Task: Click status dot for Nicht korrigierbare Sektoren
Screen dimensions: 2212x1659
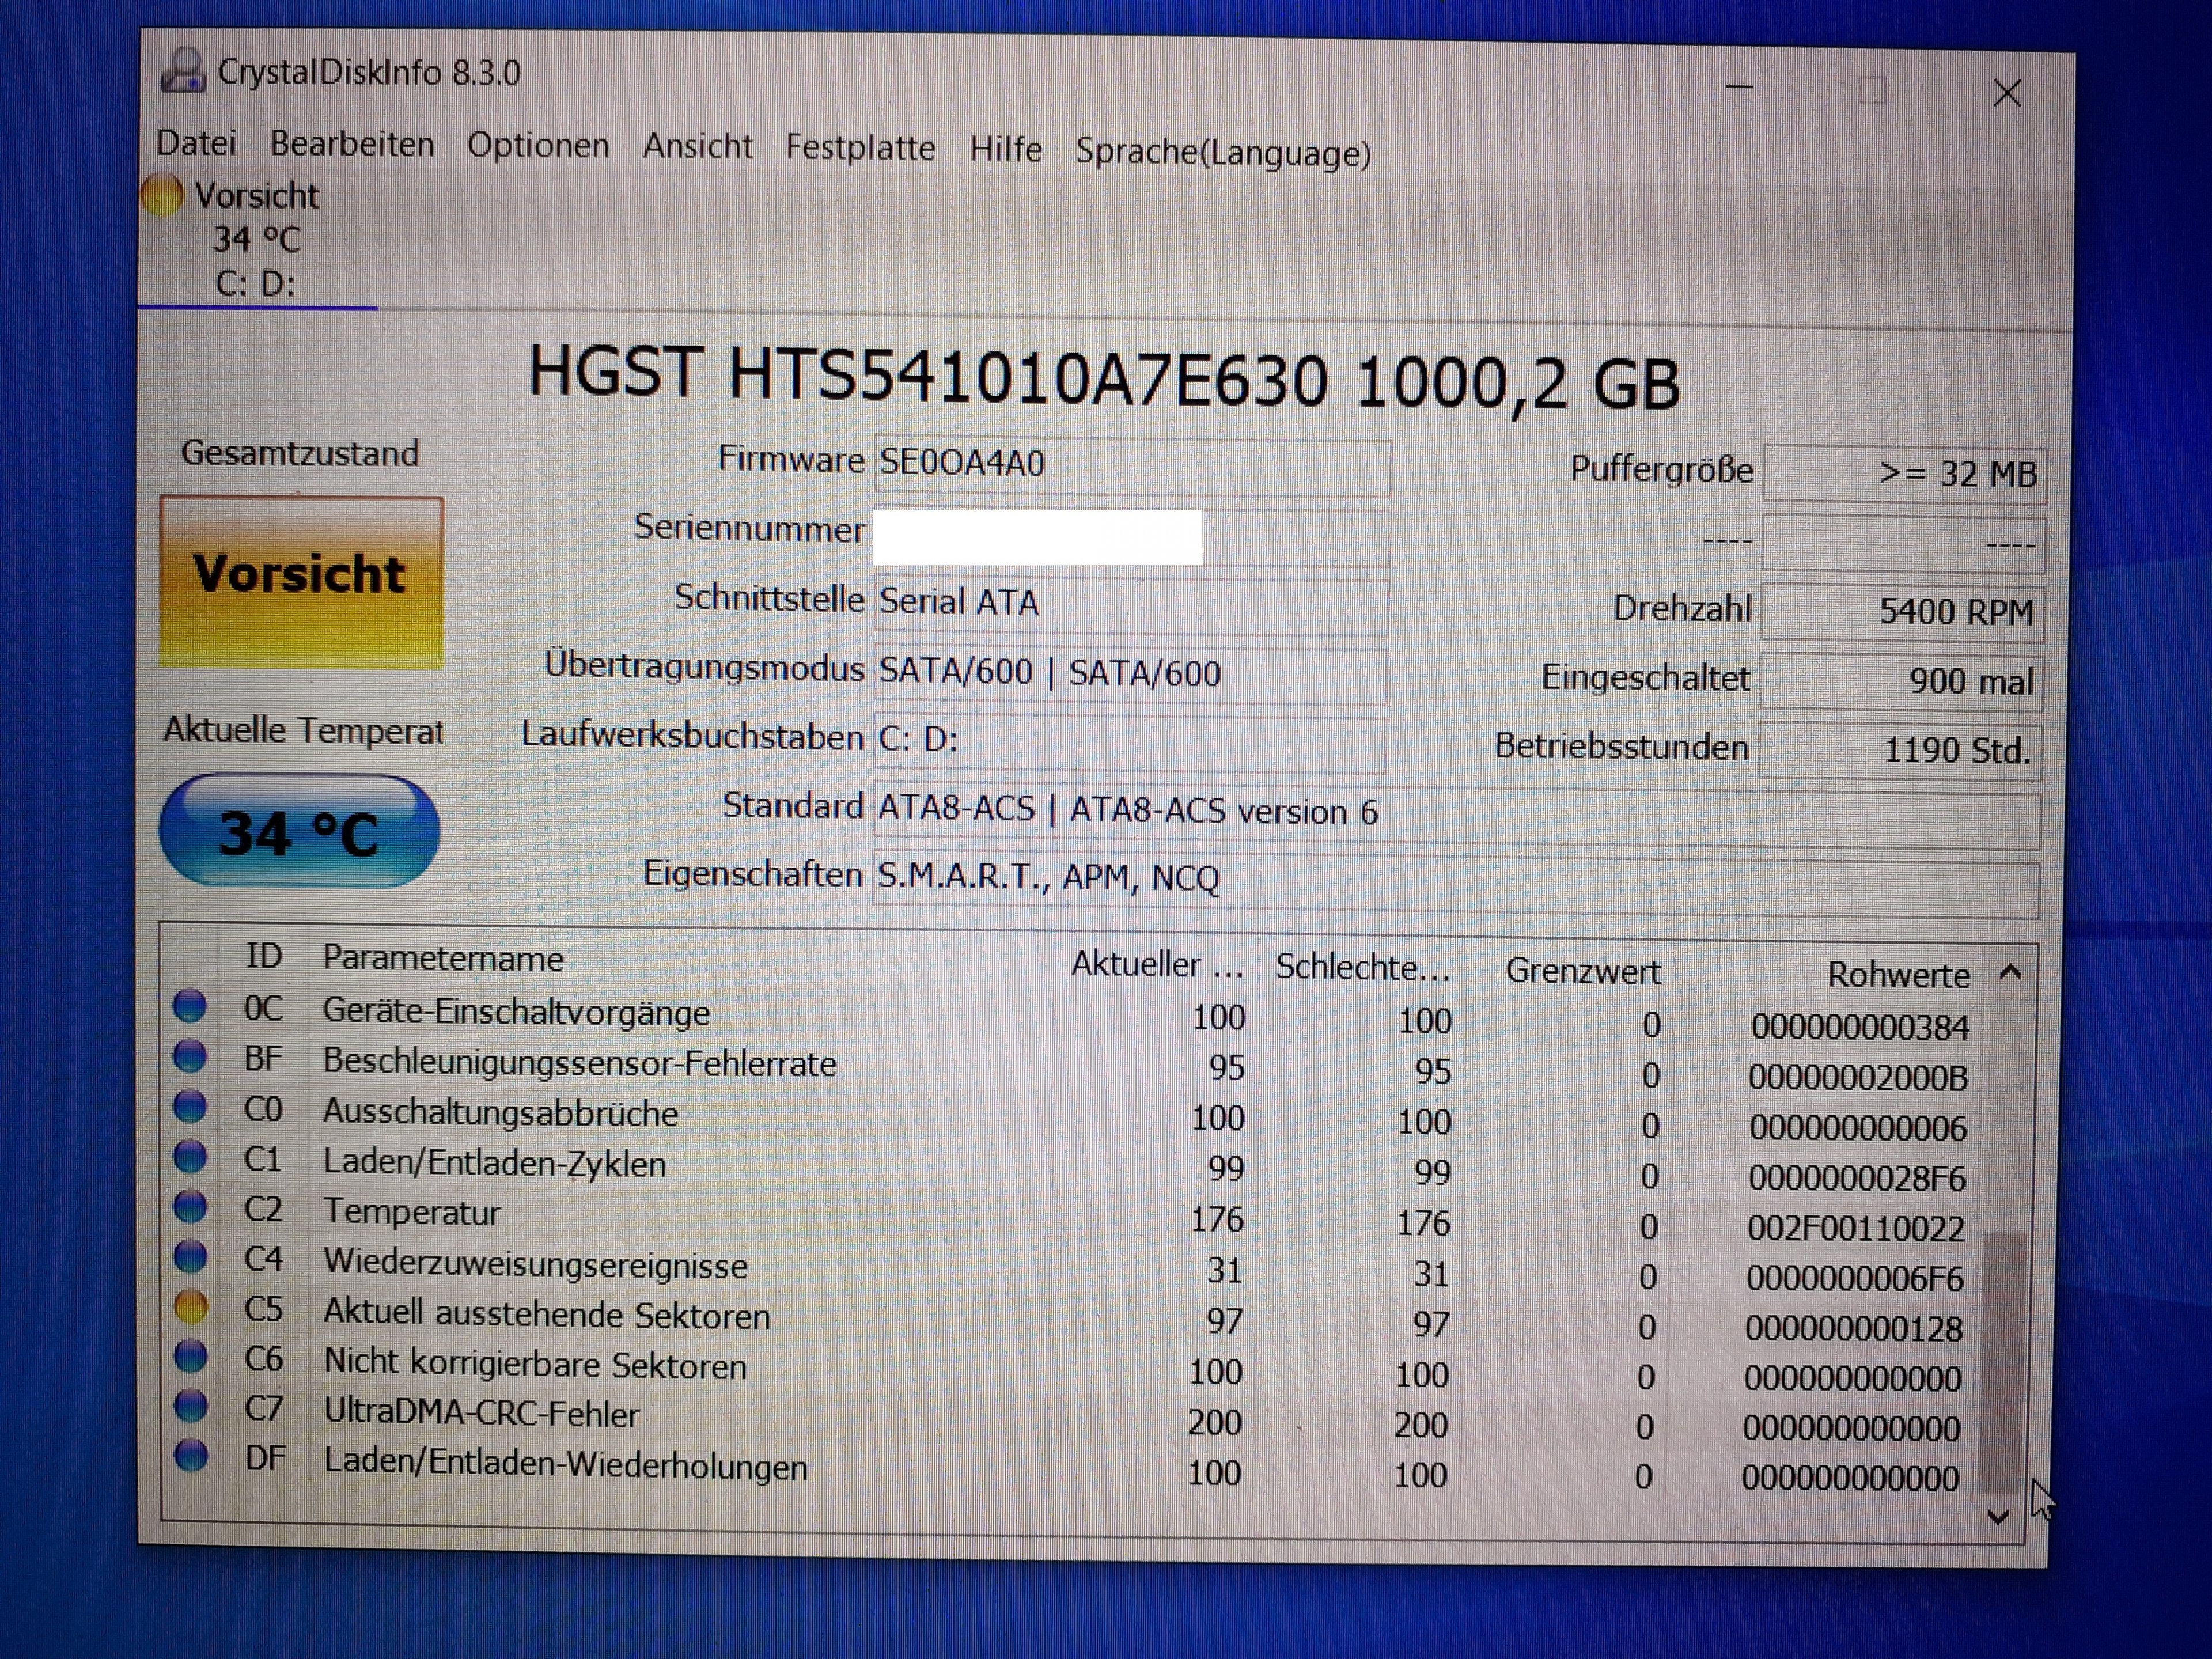Action: (190, 1356)
